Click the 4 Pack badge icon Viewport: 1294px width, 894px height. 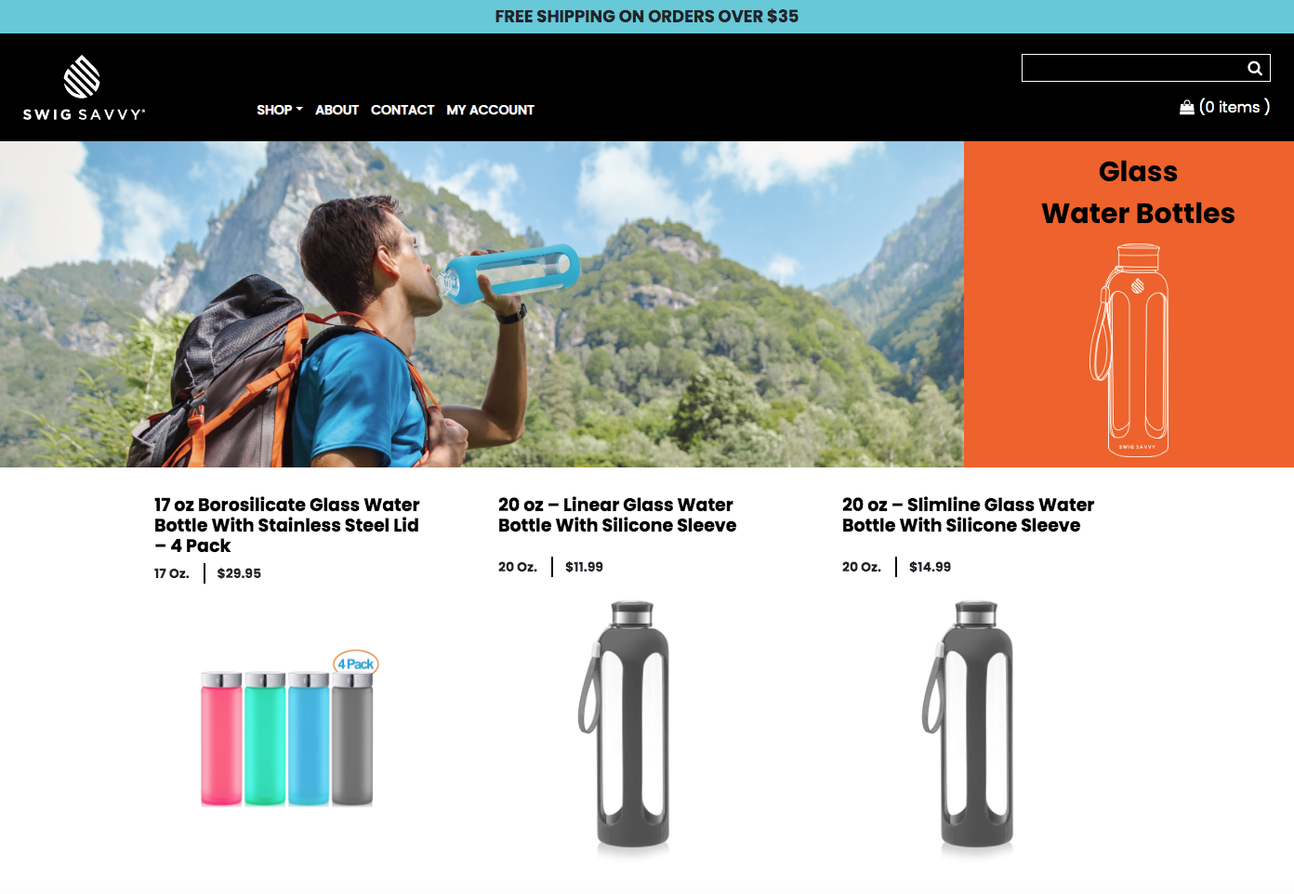[x=356, y=664]
